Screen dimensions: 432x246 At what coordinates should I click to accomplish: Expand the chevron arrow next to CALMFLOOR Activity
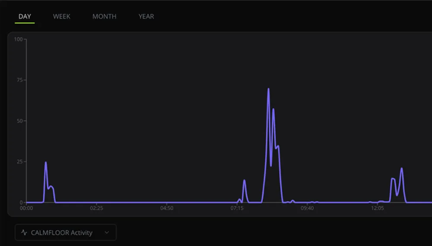click(x=107, y=233)
